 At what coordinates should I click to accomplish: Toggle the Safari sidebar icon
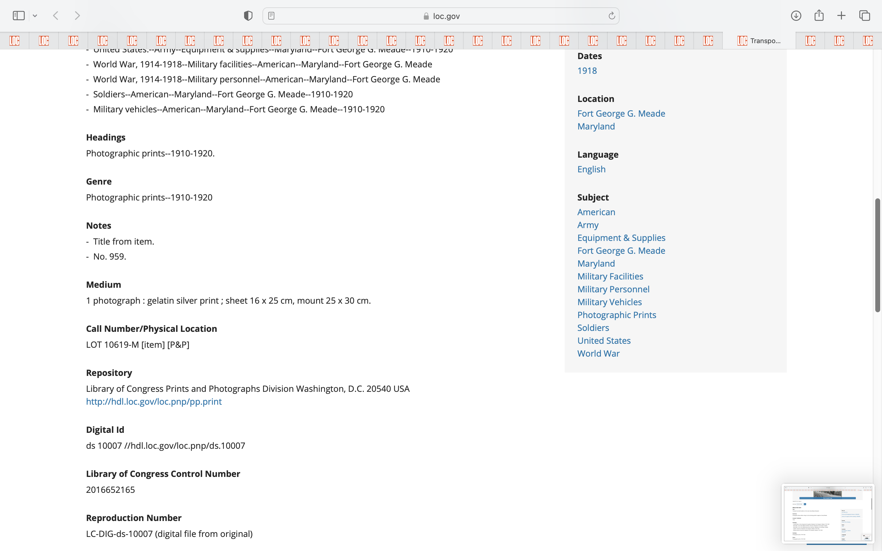pyautogui.click(x=19, y=16)
